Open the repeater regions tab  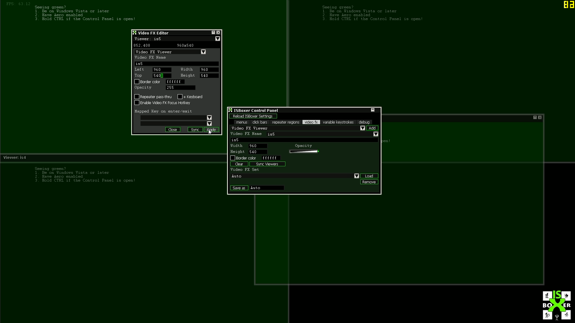[286, 122]
